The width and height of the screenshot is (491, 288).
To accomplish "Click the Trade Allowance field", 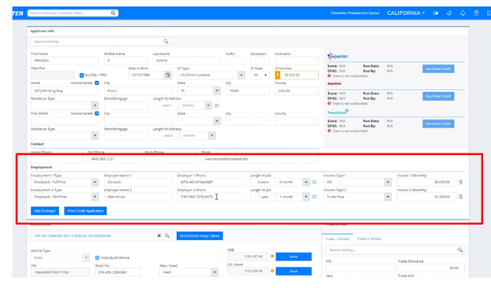I will click(431, 268).
